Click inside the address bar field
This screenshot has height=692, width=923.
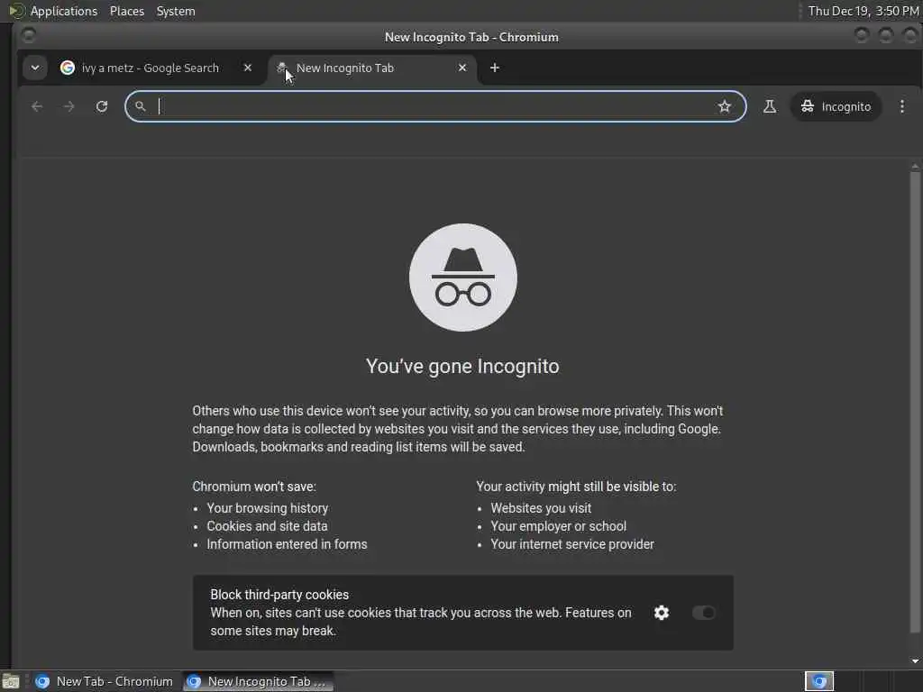click(x=435, y=106)
